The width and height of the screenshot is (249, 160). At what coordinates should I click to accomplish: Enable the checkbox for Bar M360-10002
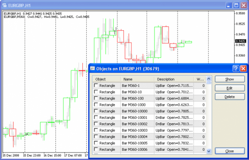[96, 124]
